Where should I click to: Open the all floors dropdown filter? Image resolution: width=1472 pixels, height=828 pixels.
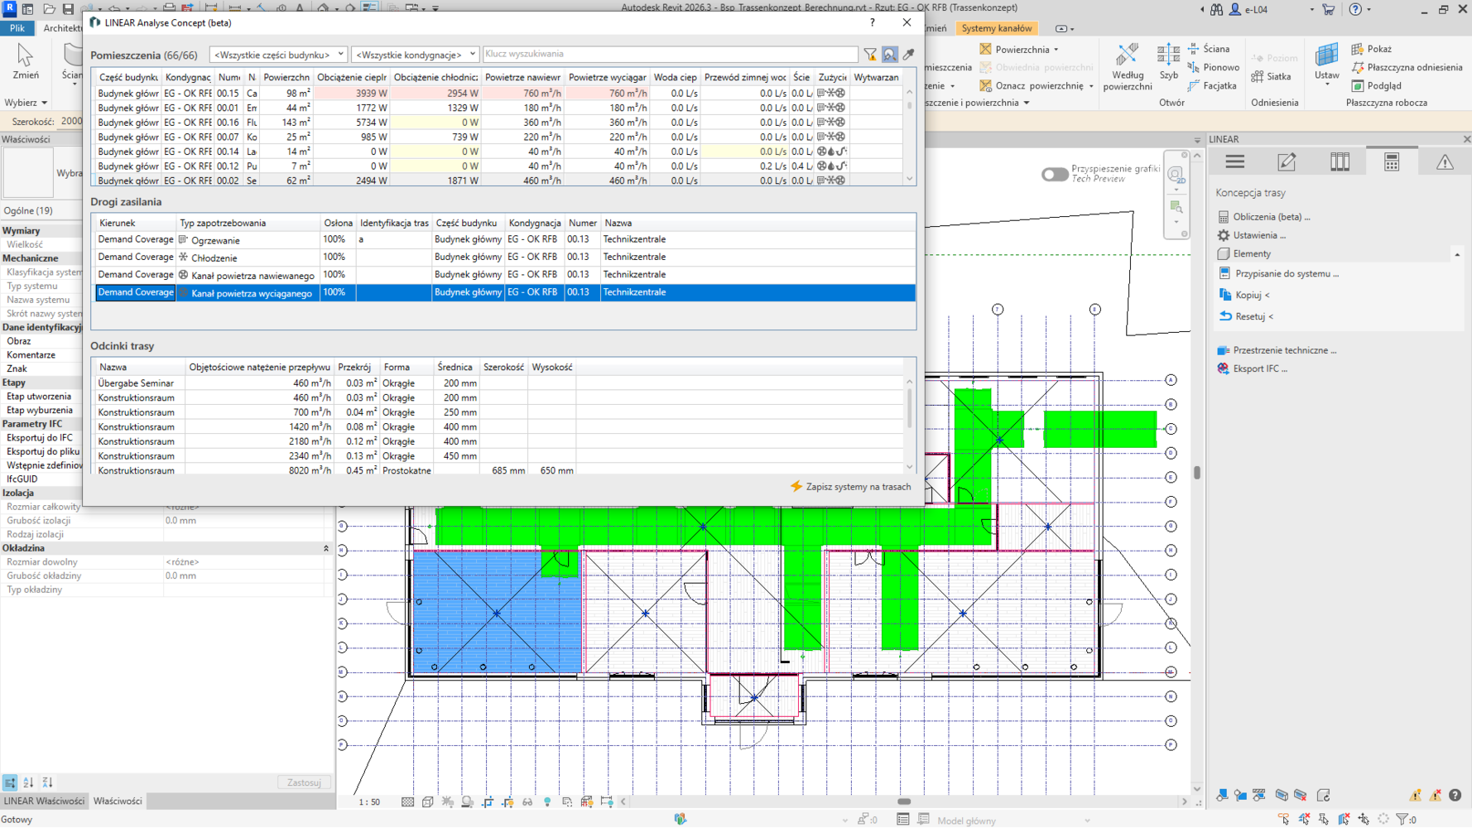tap(415, 55)
